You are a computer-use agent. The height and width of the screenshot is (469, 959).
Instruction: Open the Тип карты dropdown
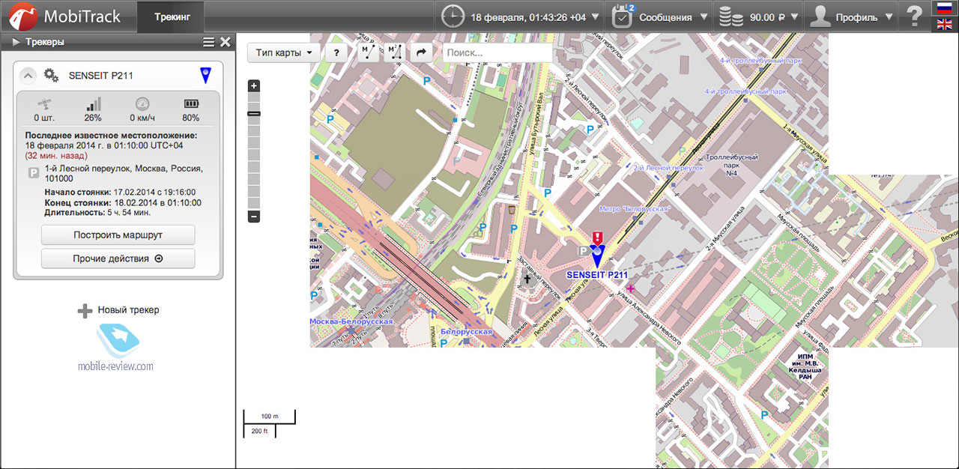click(284, 52)
